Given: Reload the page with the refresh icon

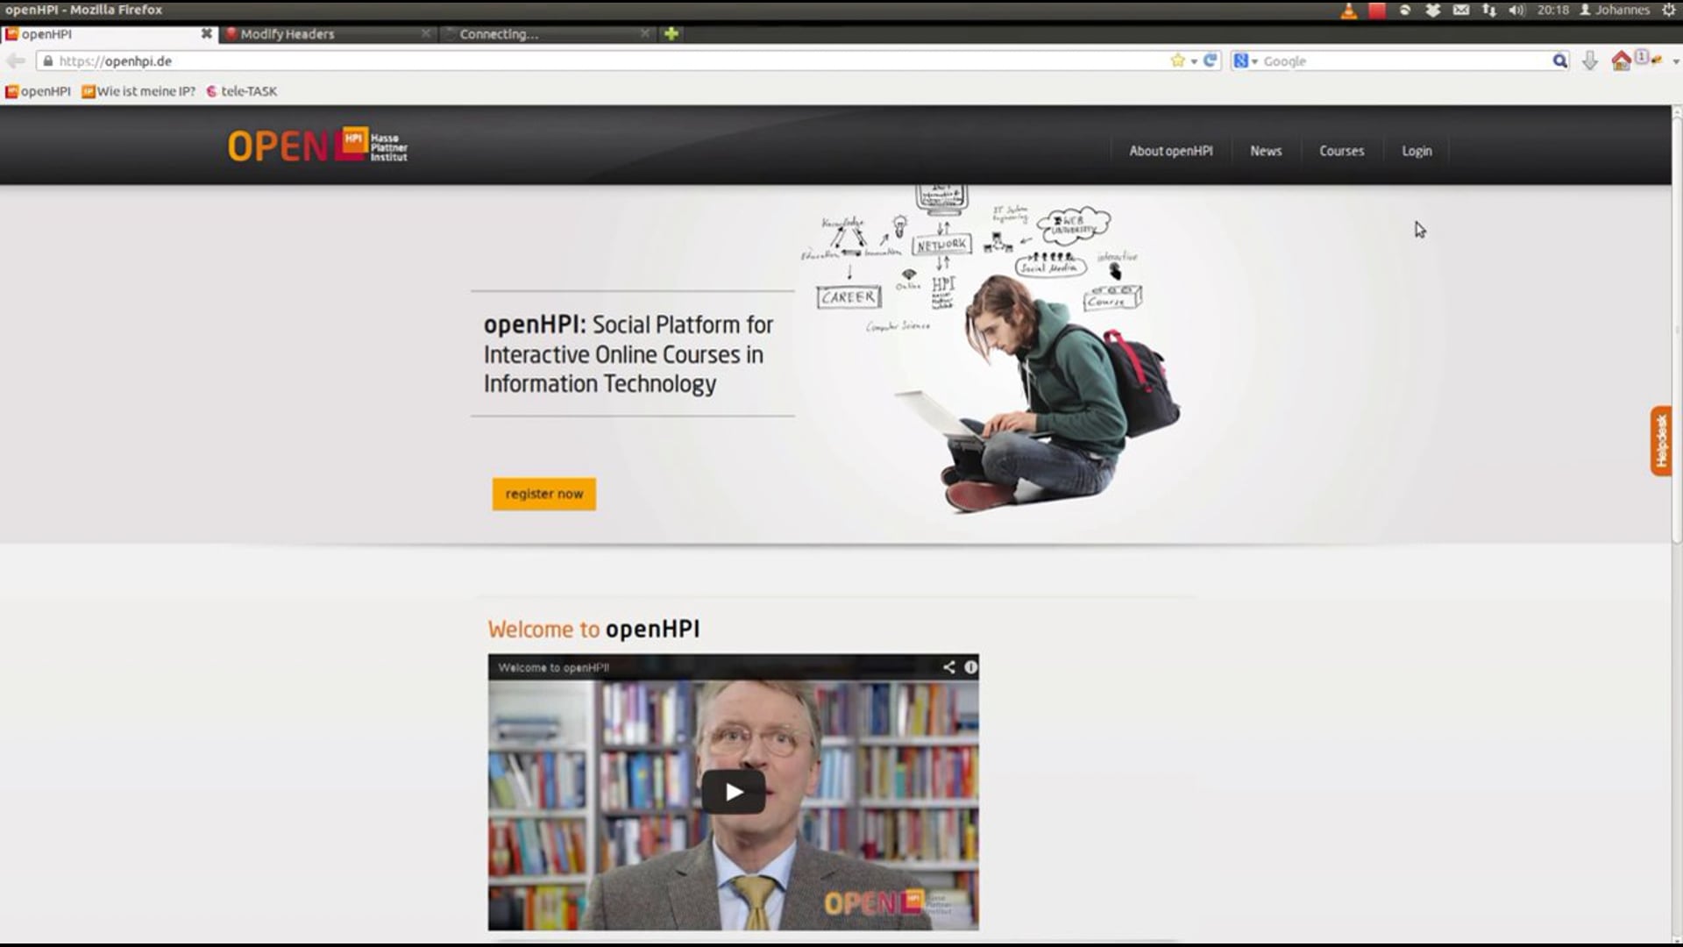Looking at the screenshot, I should pos(1211,61).
